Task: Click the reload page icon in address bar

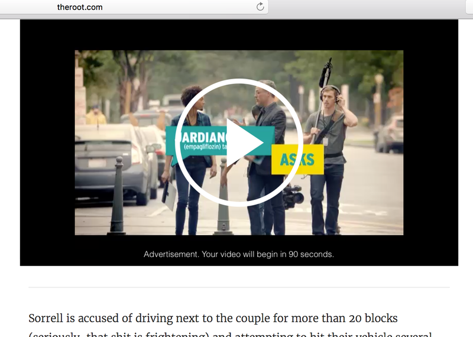Action: click(x=260, y=7)
